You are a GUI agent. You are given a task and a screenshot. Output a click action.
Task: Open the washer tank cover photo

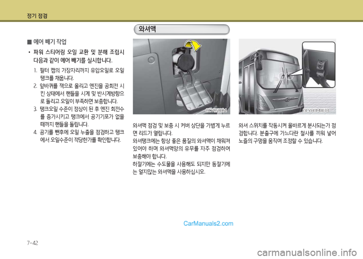pos(181,76)
